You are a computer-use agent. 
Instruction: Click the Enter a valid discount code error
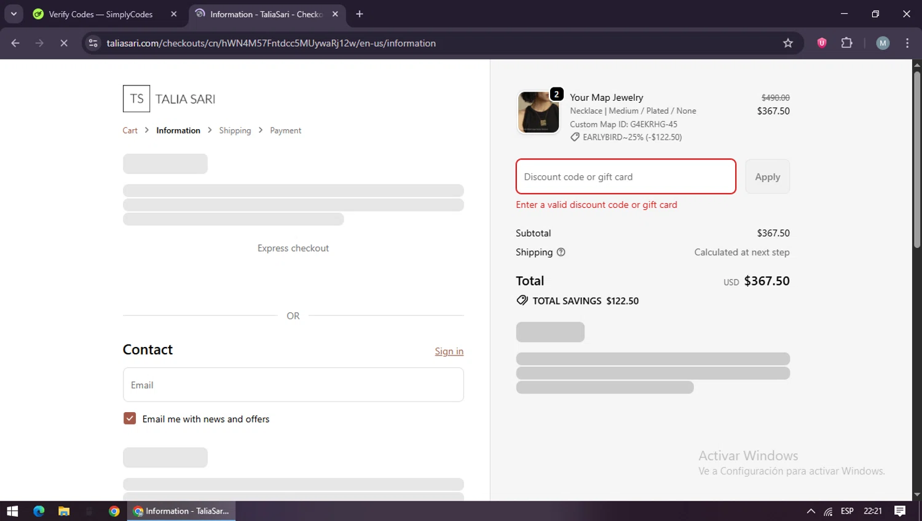(x=596, y=205)
